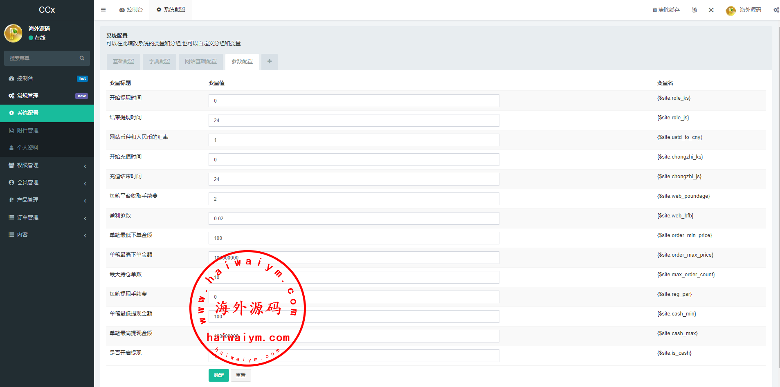Open the settings gears icon at top right
This screenshot has width=780, height=387.
(776, 10)
